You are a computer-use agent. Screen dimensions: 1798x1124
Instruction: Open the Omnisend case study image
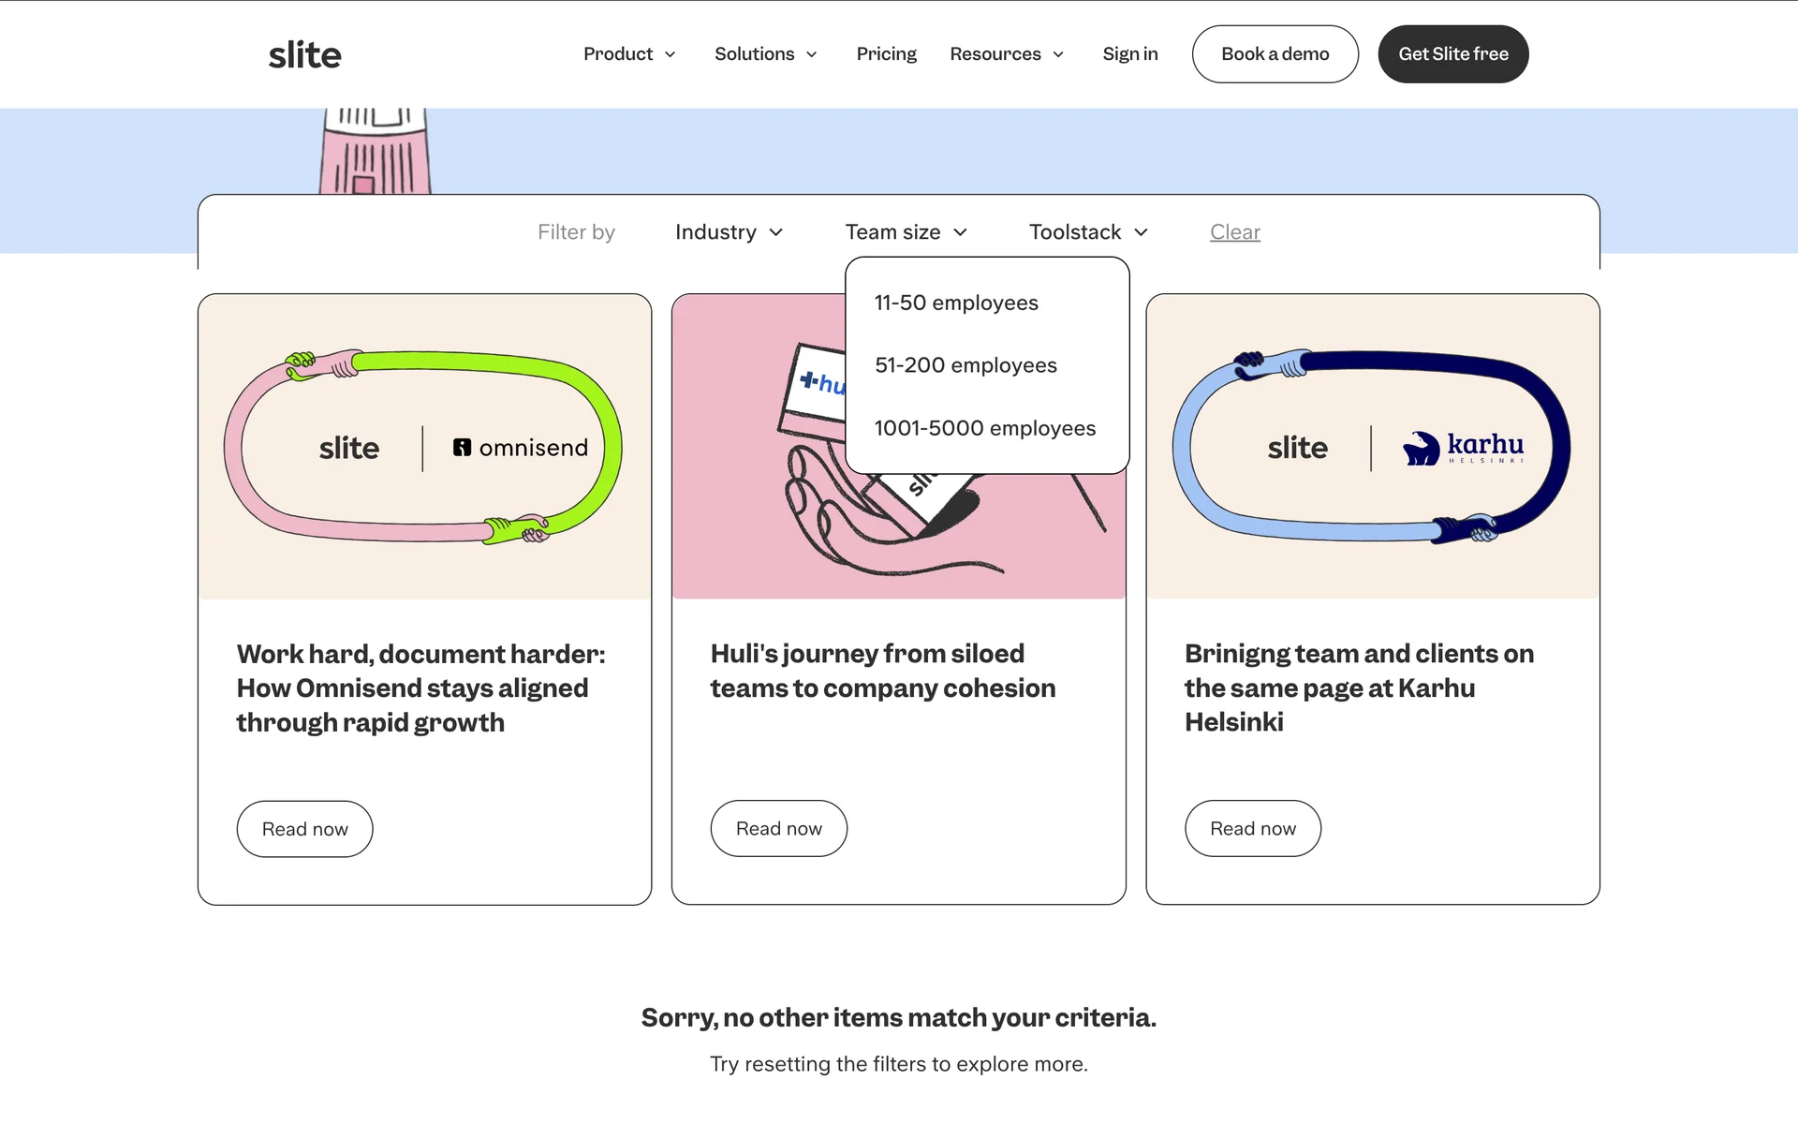[x=424, y=447]
